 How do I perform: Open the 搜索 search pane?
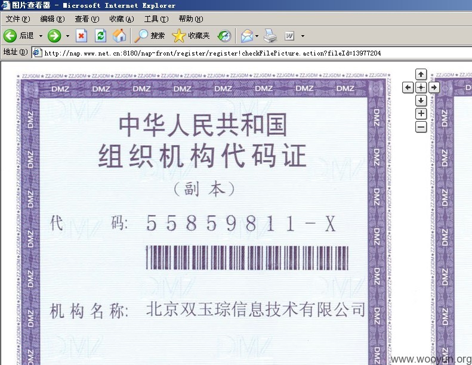pyautogui.click(x=150, y=36)
